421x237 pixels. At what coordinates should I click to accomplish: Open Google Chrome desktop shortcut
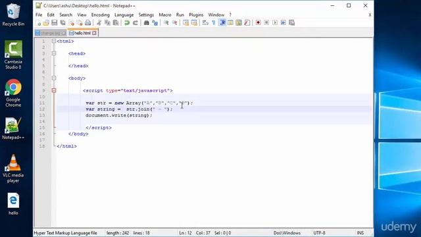click(x=13, y=93)
